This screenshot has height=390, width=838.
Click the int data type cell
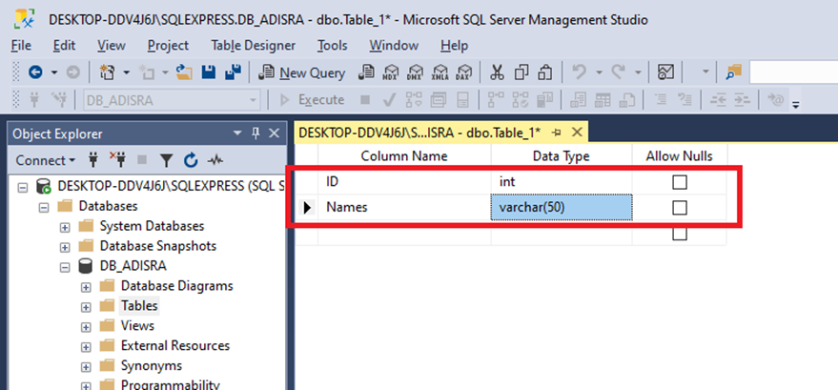pos(562,182)
